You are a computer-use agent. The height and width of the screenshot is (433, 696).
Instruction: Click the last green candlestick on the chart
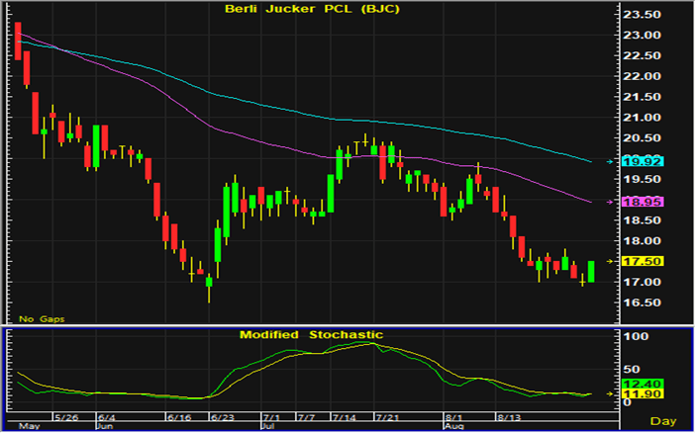(591, 271)
